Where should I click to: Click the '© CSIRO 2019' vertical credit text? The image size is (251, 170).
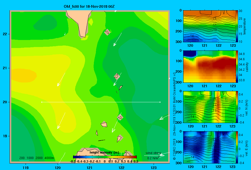tap(174, 149)
